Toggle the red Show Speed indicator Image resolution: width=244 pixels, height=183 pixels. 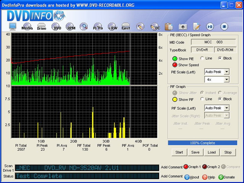click(x=175, y=65)
